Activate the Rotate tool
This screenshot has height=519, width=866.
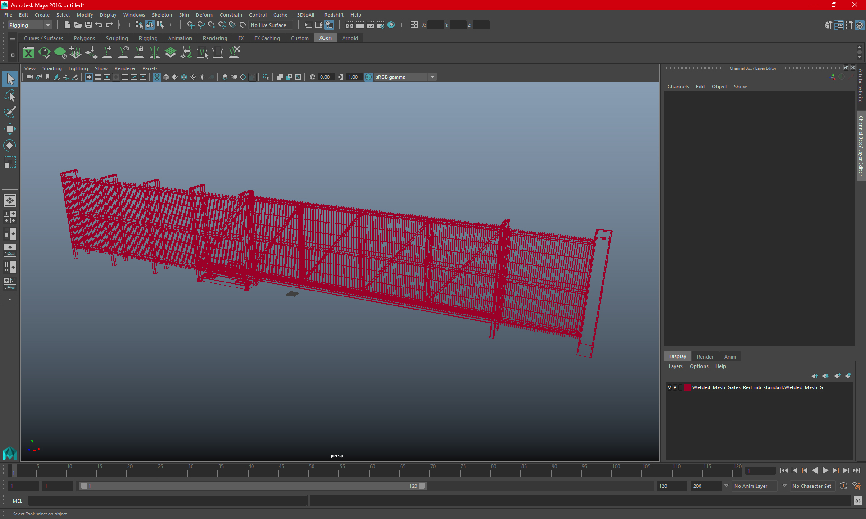(10, 145)
